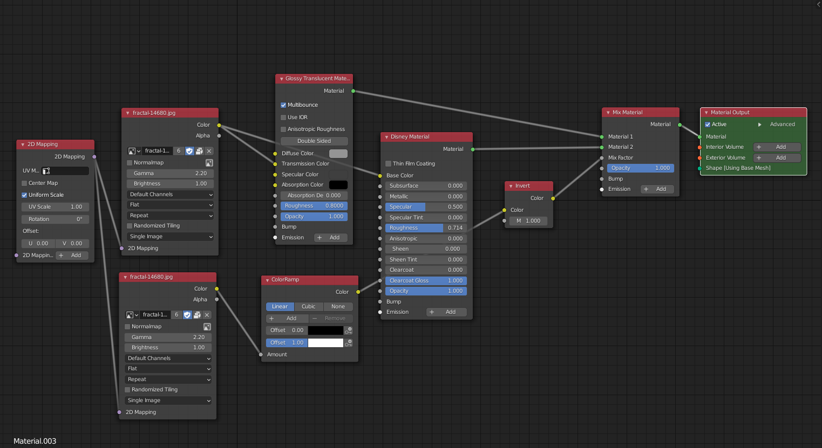The width and height of the screenshot is (822, 448).
Task: Unlink image with X in lower fractal-14680.jpg node
Action: click(x=207, y=315)
